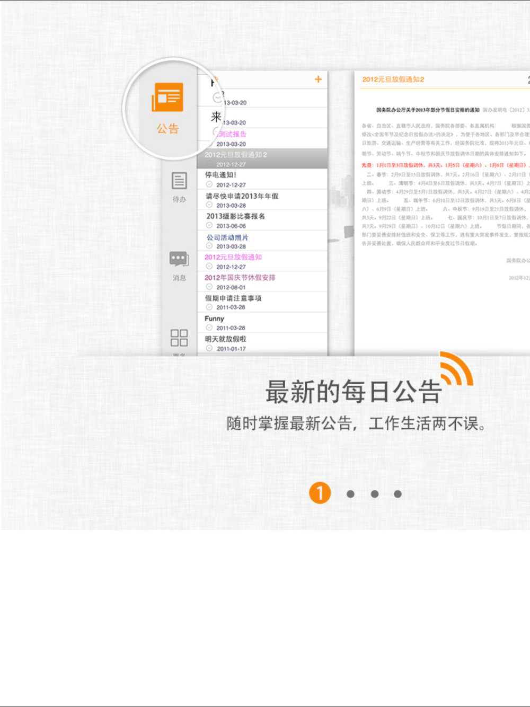Click clock icon beside 停电通知! date
530x707 pixels.
(x=209, y=184)
